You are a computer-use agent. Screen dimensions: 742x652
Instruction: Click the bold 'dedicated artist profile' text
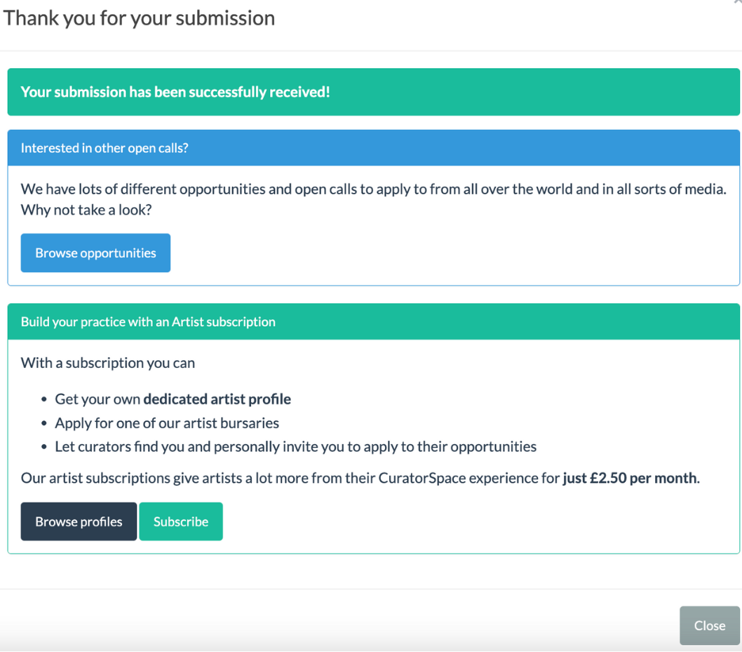coord(217,399)
